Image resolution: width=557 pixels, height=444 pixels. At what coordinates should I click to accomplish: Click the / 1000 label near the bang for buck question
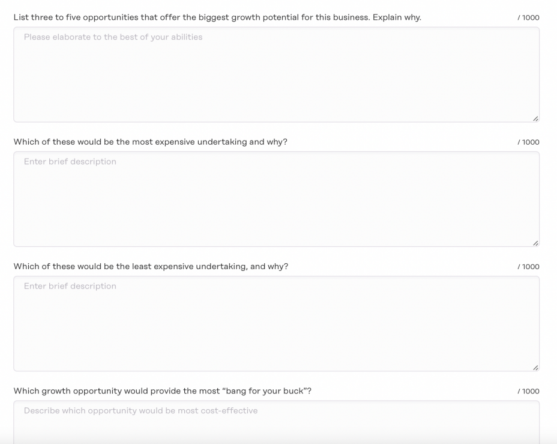tap(529, 391)
